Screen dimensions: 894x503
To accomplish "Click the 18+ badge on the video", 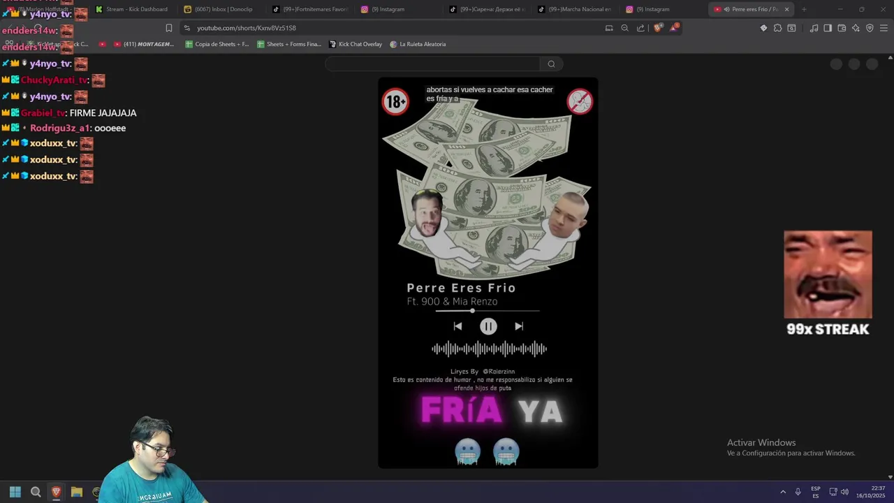I will (395, 102).
